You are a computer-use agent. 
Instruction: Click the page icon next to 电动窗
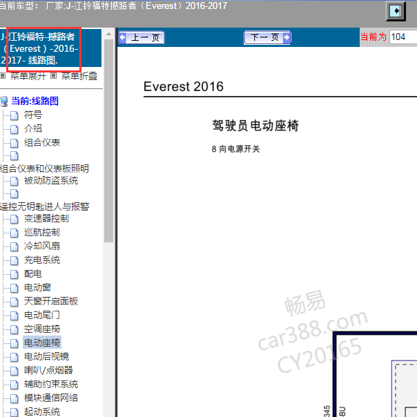click(14, 288)
